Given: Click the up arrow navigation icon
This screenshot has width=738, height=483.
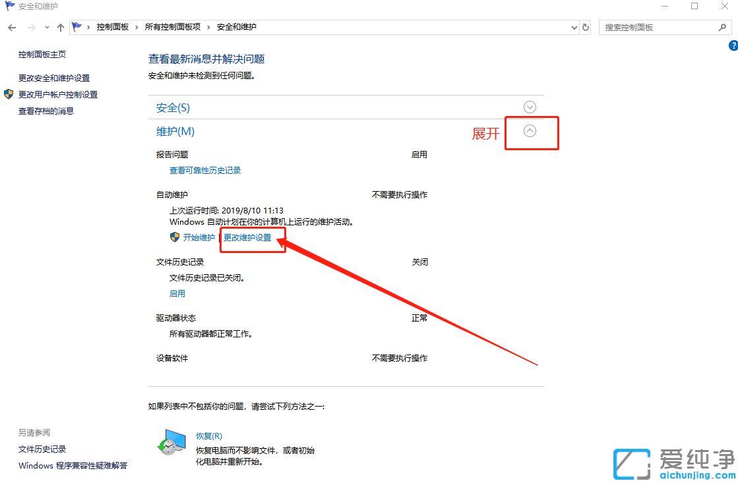Looking at the screenshot, I should [60, 27].
